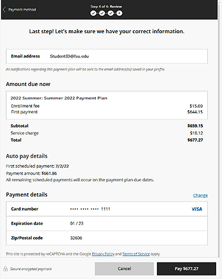This screenshot has height=279, width=222.
Task: Click the VISA card logo
Action: pyautogui.click(x=197, y=209)
